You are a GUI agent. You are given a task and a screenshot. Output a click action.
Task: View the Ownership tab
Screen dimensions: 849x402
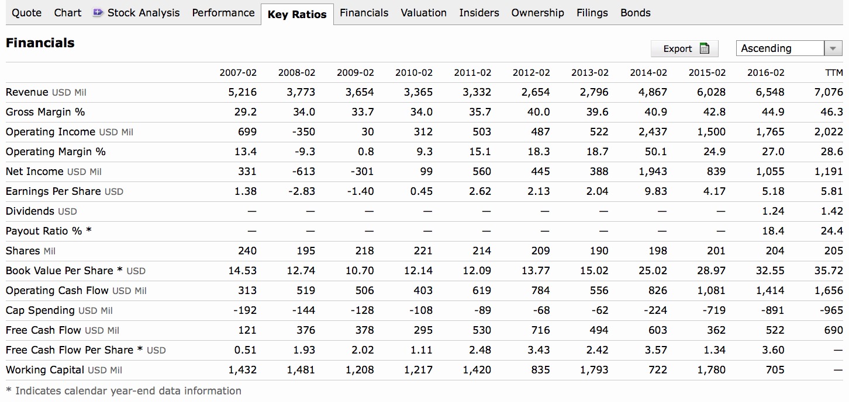(537, 13)
